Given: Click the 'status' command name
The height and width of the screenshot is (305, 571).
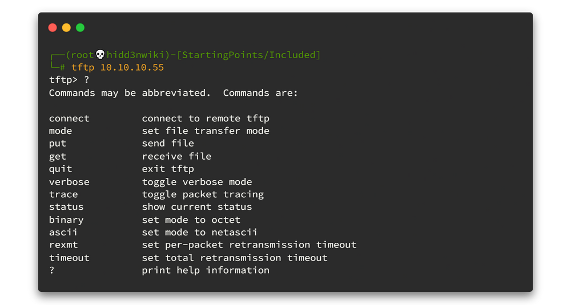Looking at the screenshot, I should [x=66, y=207].
